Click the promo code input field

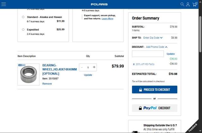tap(148, 54)
